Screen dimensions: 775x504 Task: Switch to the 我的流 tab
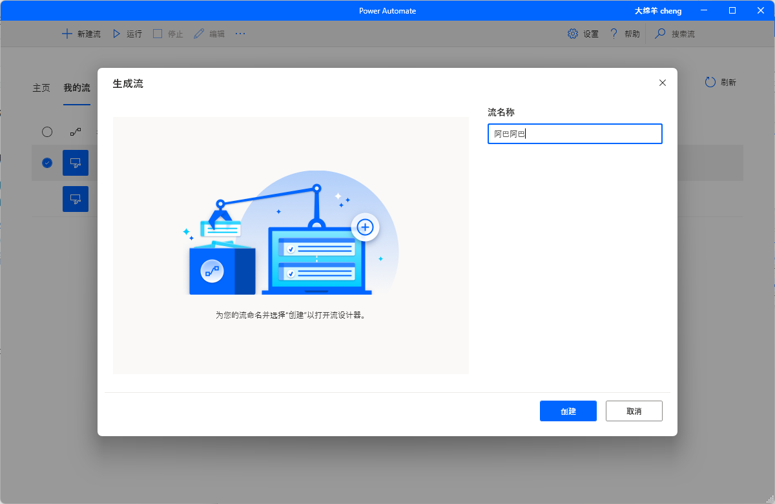coord(77,88)
